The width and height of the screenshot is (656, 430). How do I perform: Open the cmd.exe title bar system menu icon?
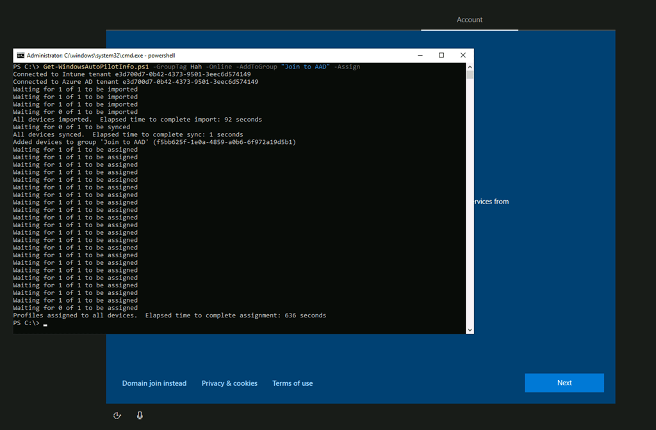pos(20,55)
